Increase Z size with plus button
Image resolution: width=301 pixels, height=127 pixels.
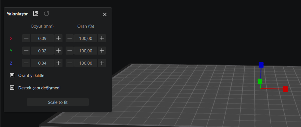[58, 63]
